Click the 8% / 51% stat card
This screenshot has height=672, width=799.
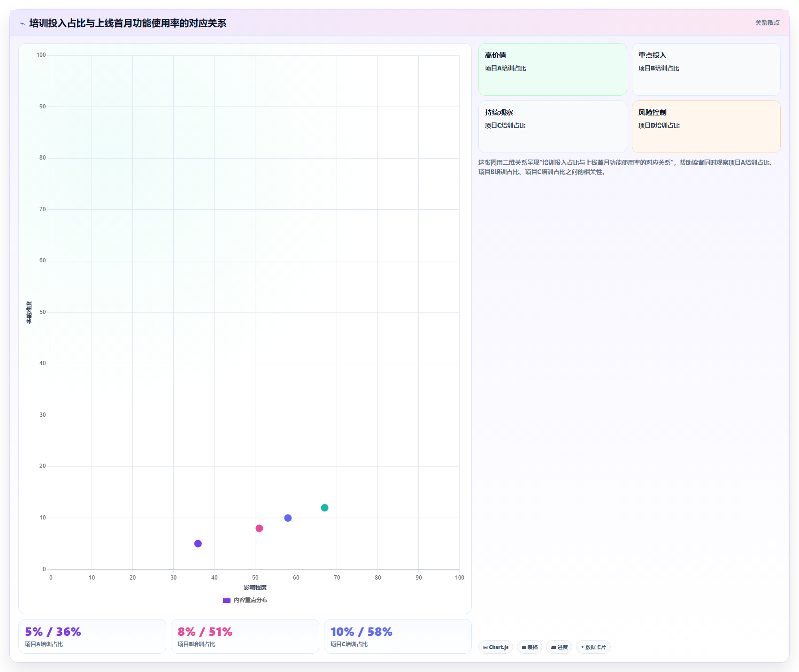[x=245, y=636]
